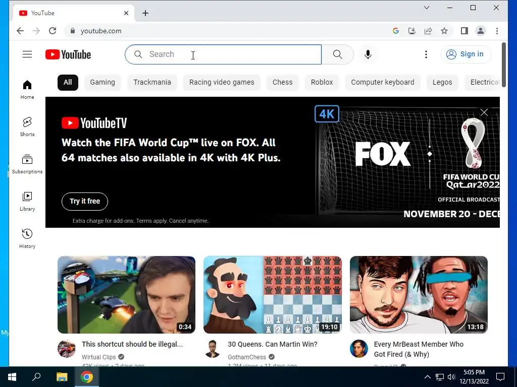The image size is (517, 387).
Task: Click the Sign in button
Action: (x=466, y=54)
